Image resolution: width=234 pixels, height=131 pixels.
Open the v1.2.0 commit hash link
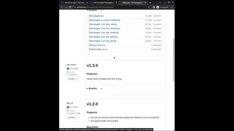coord(73,114)
